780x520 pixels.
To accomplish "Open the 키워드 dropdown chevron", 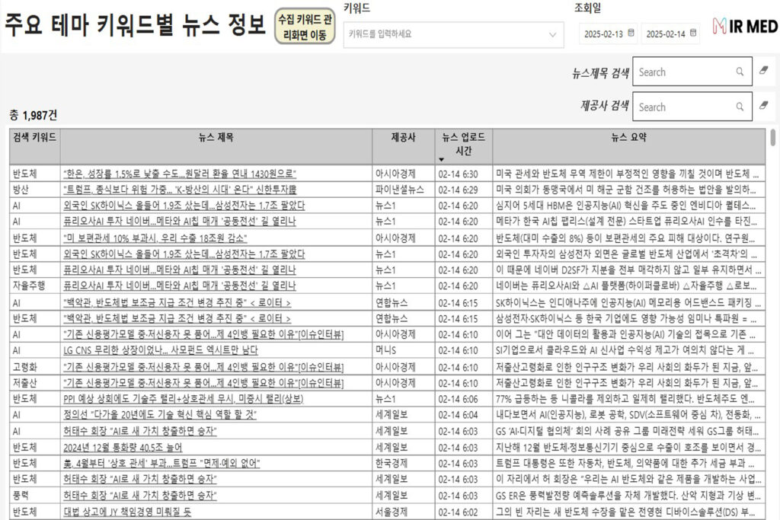I will (x=552, y=34).
